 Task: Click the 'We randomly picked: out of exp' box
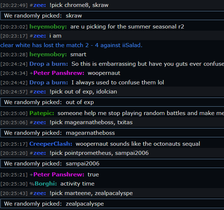[x=112, y=102]
